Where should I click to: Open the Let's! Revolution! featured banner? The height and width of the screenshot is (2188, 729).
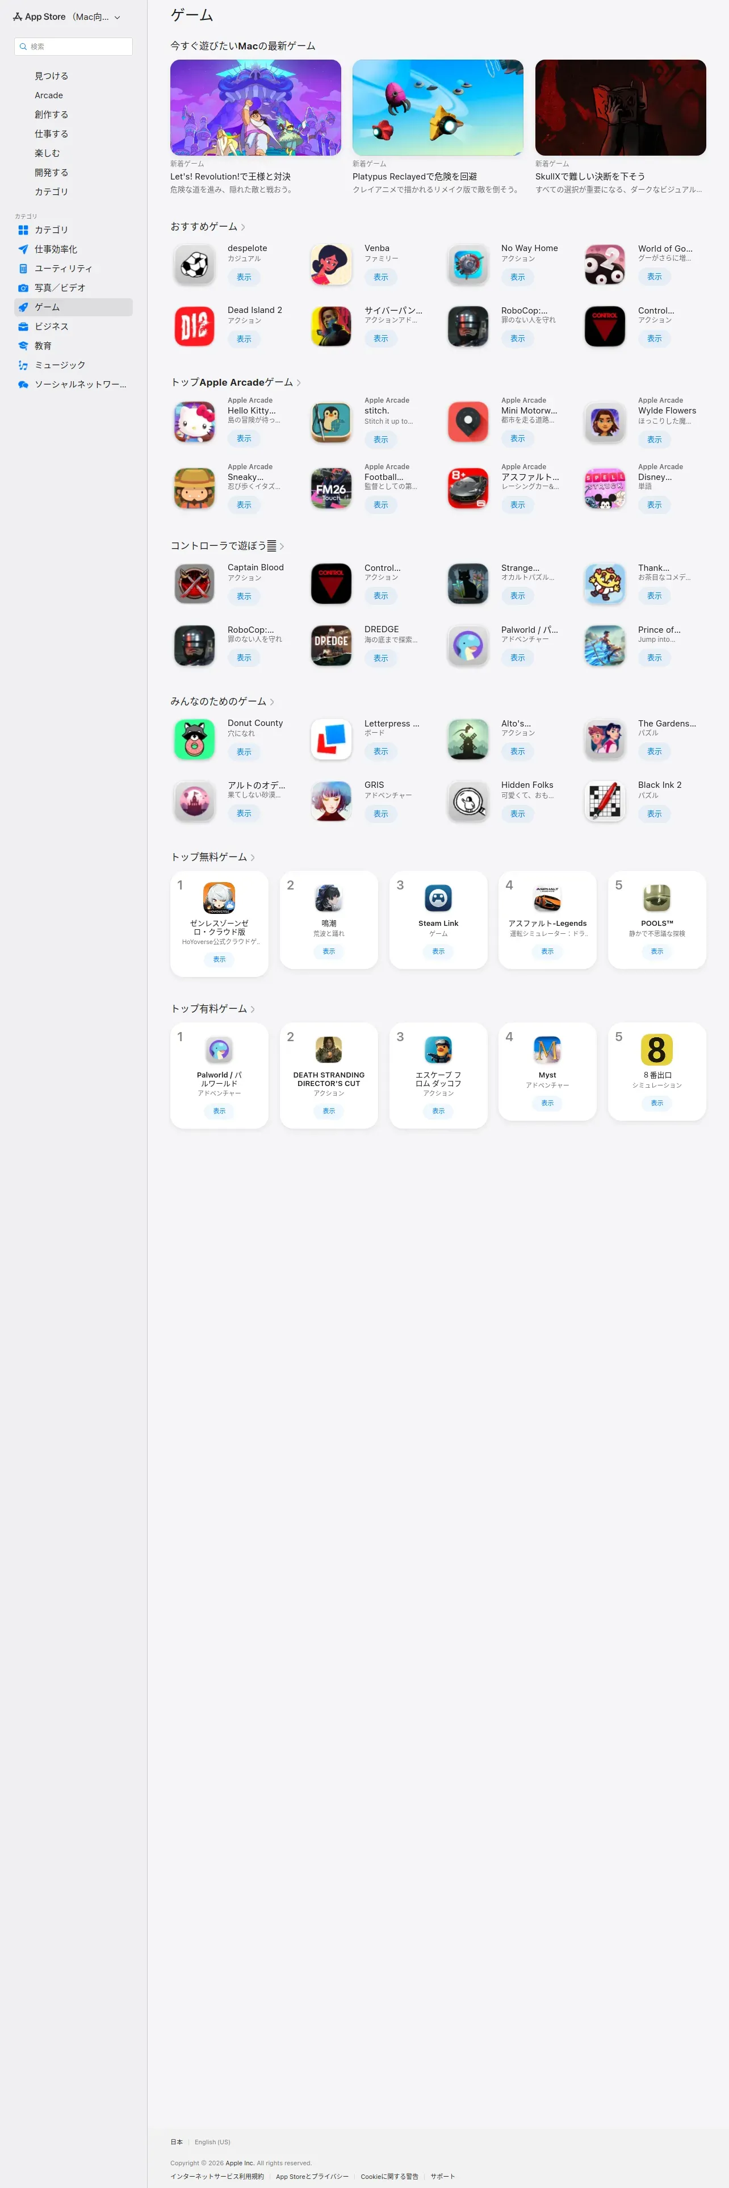point(255,108)
